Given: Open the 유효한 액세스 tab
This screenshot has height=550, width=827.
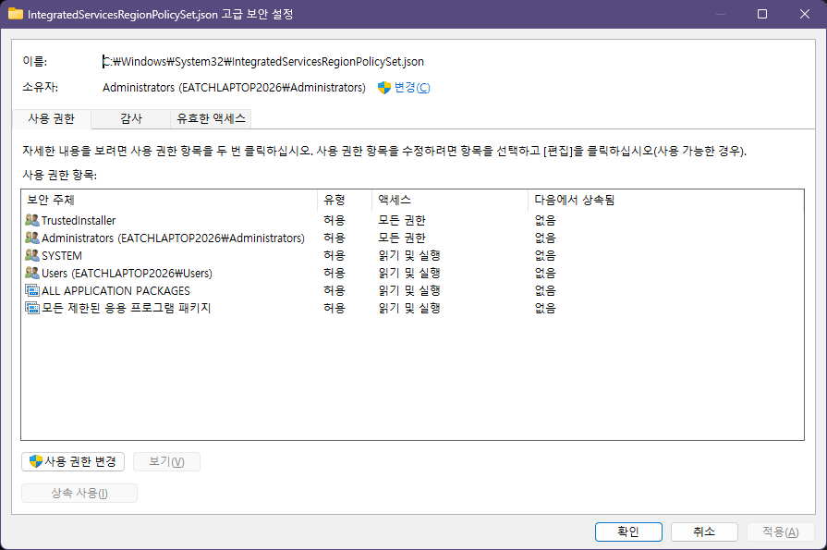Looking at the screenshot, I should coord(212,118).
